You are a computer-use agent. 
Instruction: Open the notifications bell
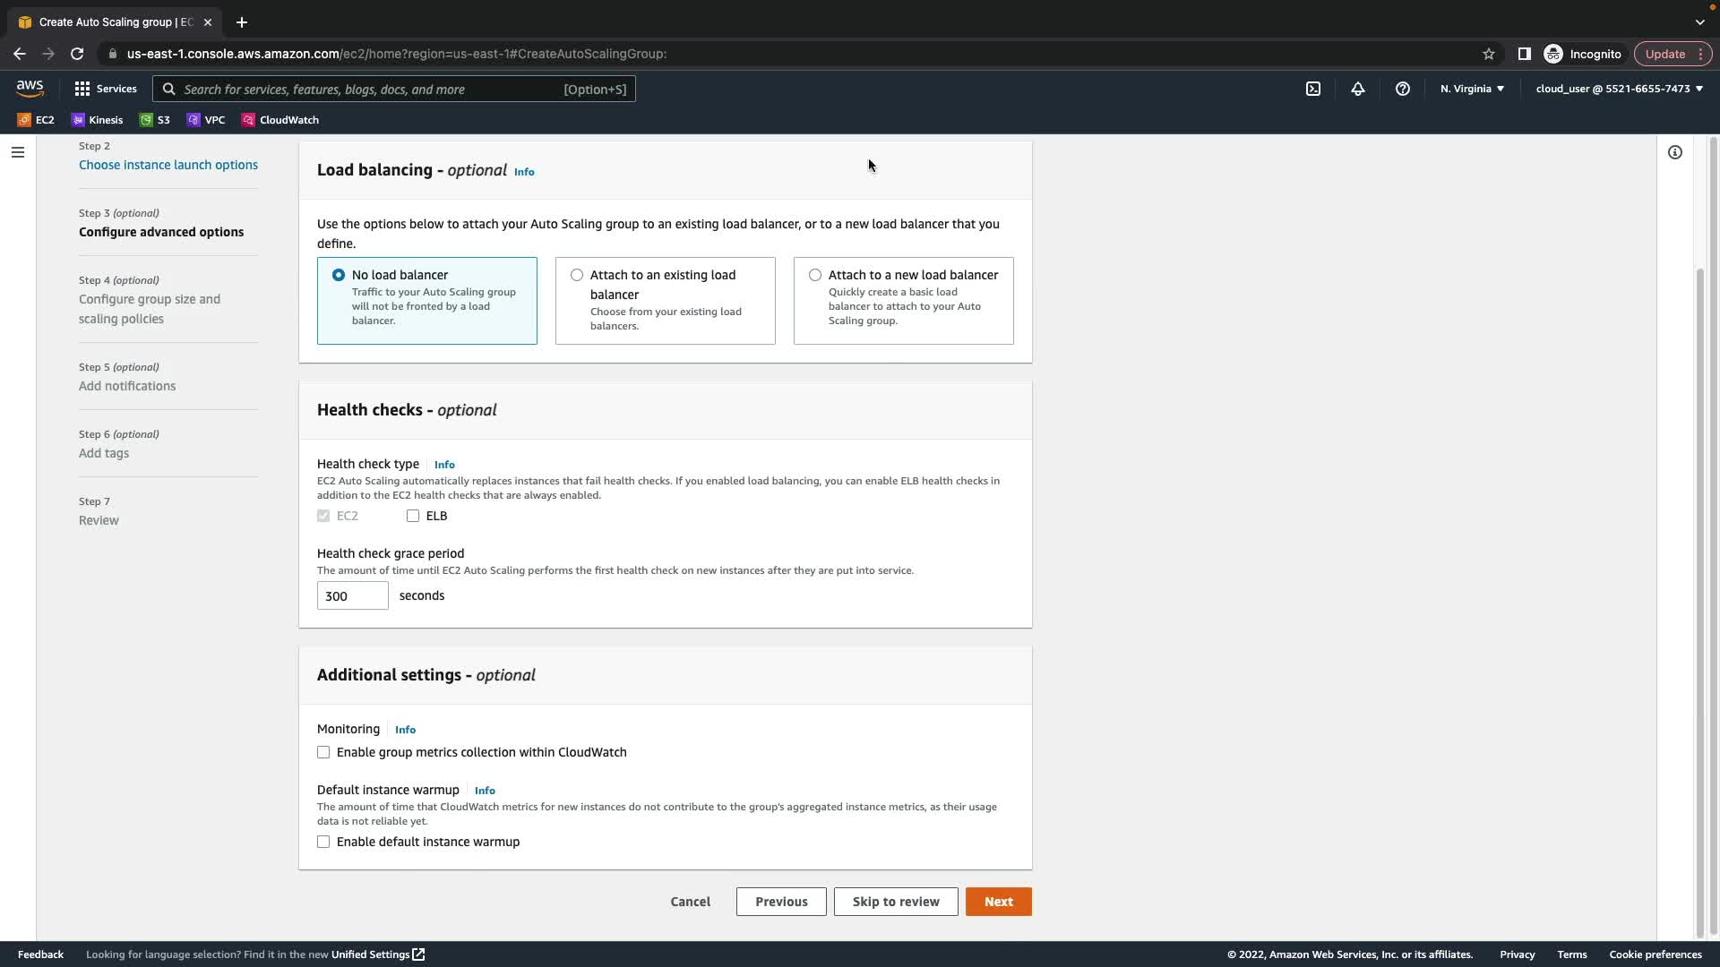click(1358, 89)
